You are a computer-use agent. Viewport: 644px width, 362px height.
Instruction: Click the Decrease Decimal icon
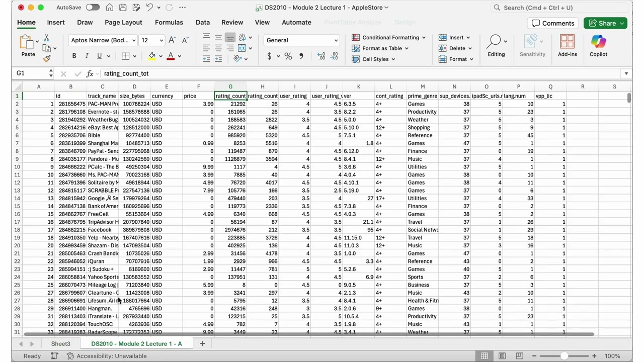point(335,56)
